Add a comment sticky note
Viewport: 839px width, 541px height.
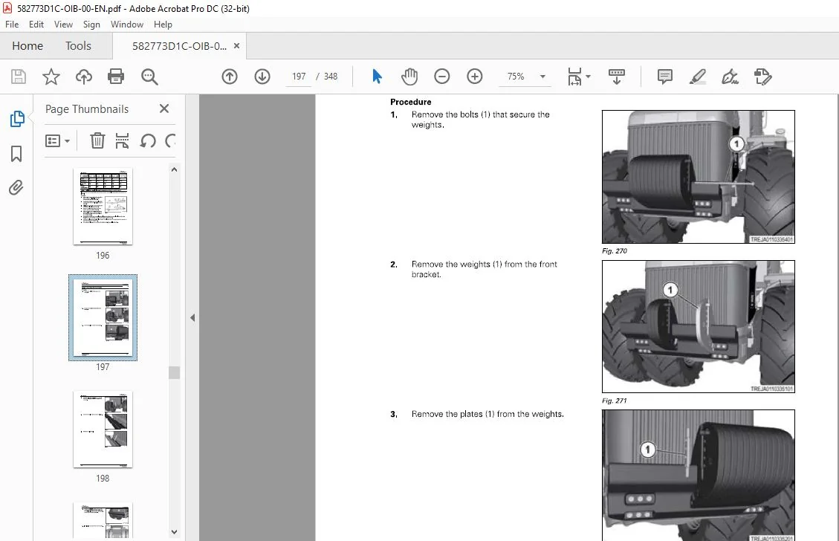(x=664, y=77)
